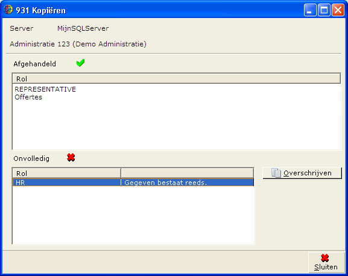This screenshot has height=276, width=348.
Task: Click the Rol column header in Onvolledig list
Action: tap(67, 174)
